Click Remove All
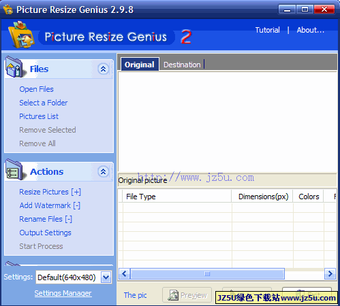Viewport: 340px width, 306px height. tap(37, 143)
